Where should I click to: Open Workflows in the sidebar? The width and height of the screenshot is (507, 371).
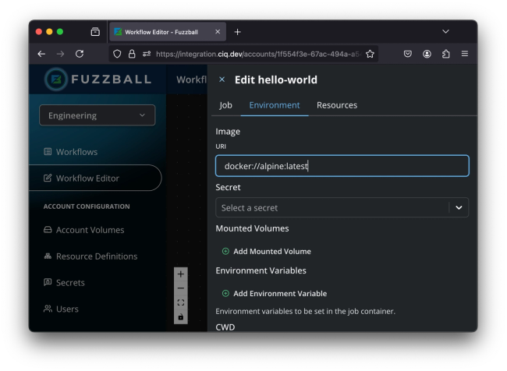click(x=77, y=152)
